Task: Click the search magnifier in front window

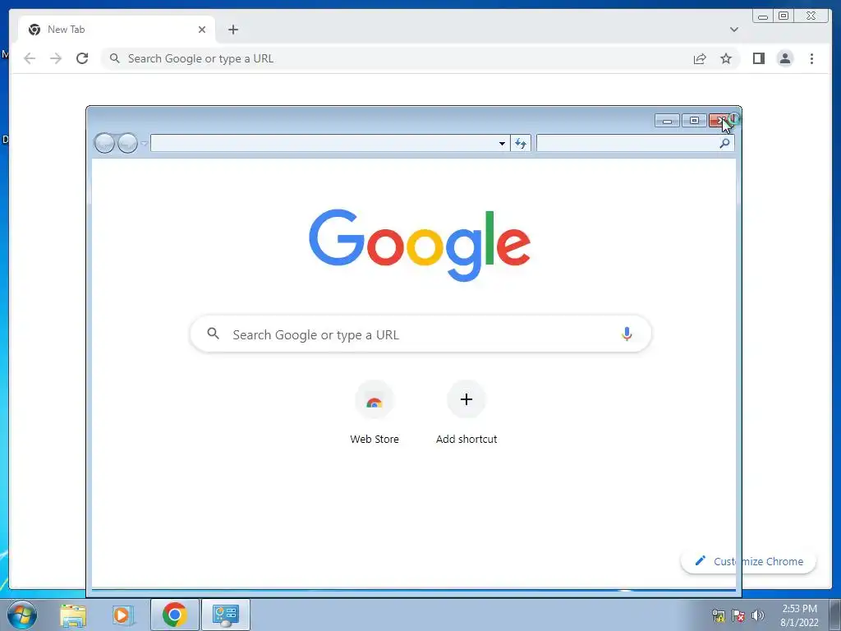Action: tap(724, 143)
